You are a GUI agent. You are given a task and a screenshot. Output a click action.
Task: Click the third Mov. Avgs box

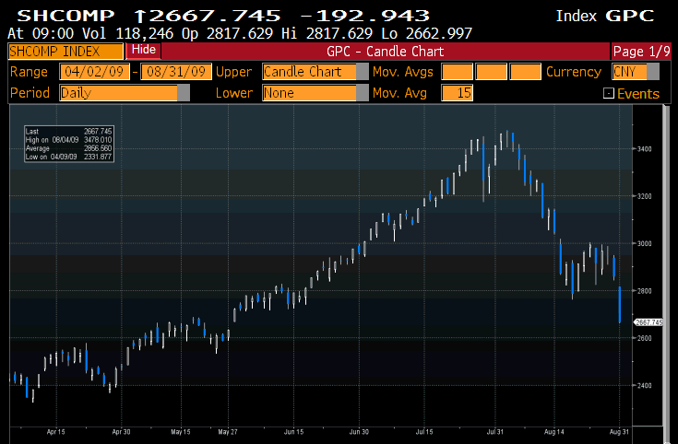click(x=525, y=72)
